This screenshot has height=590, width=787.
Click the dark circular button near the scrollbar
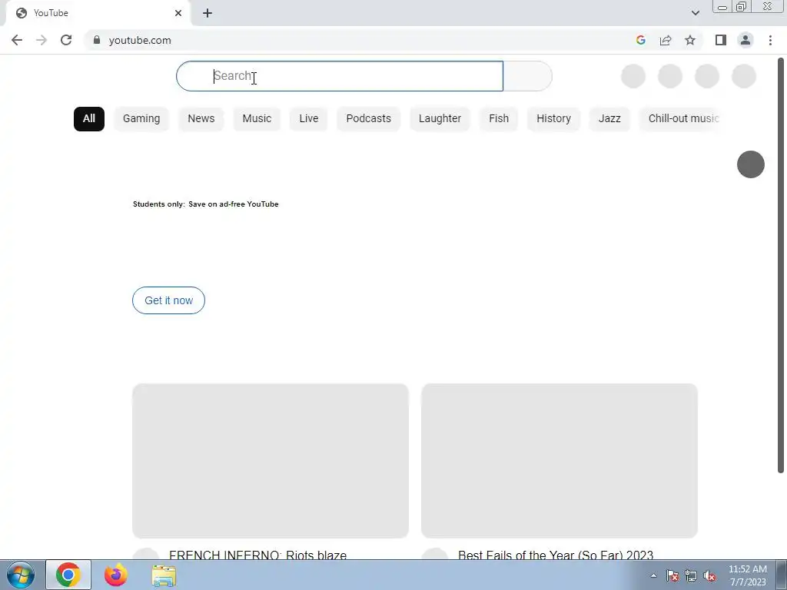pos(751,164)
